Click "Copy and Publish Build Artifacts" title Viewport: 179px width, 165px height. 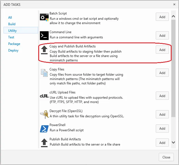tap(73, 46)
